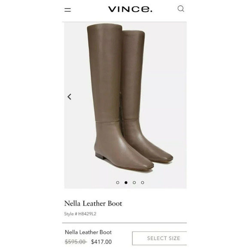Click the top opening of the front boot
249x249 pixels.
coord(104,25)
